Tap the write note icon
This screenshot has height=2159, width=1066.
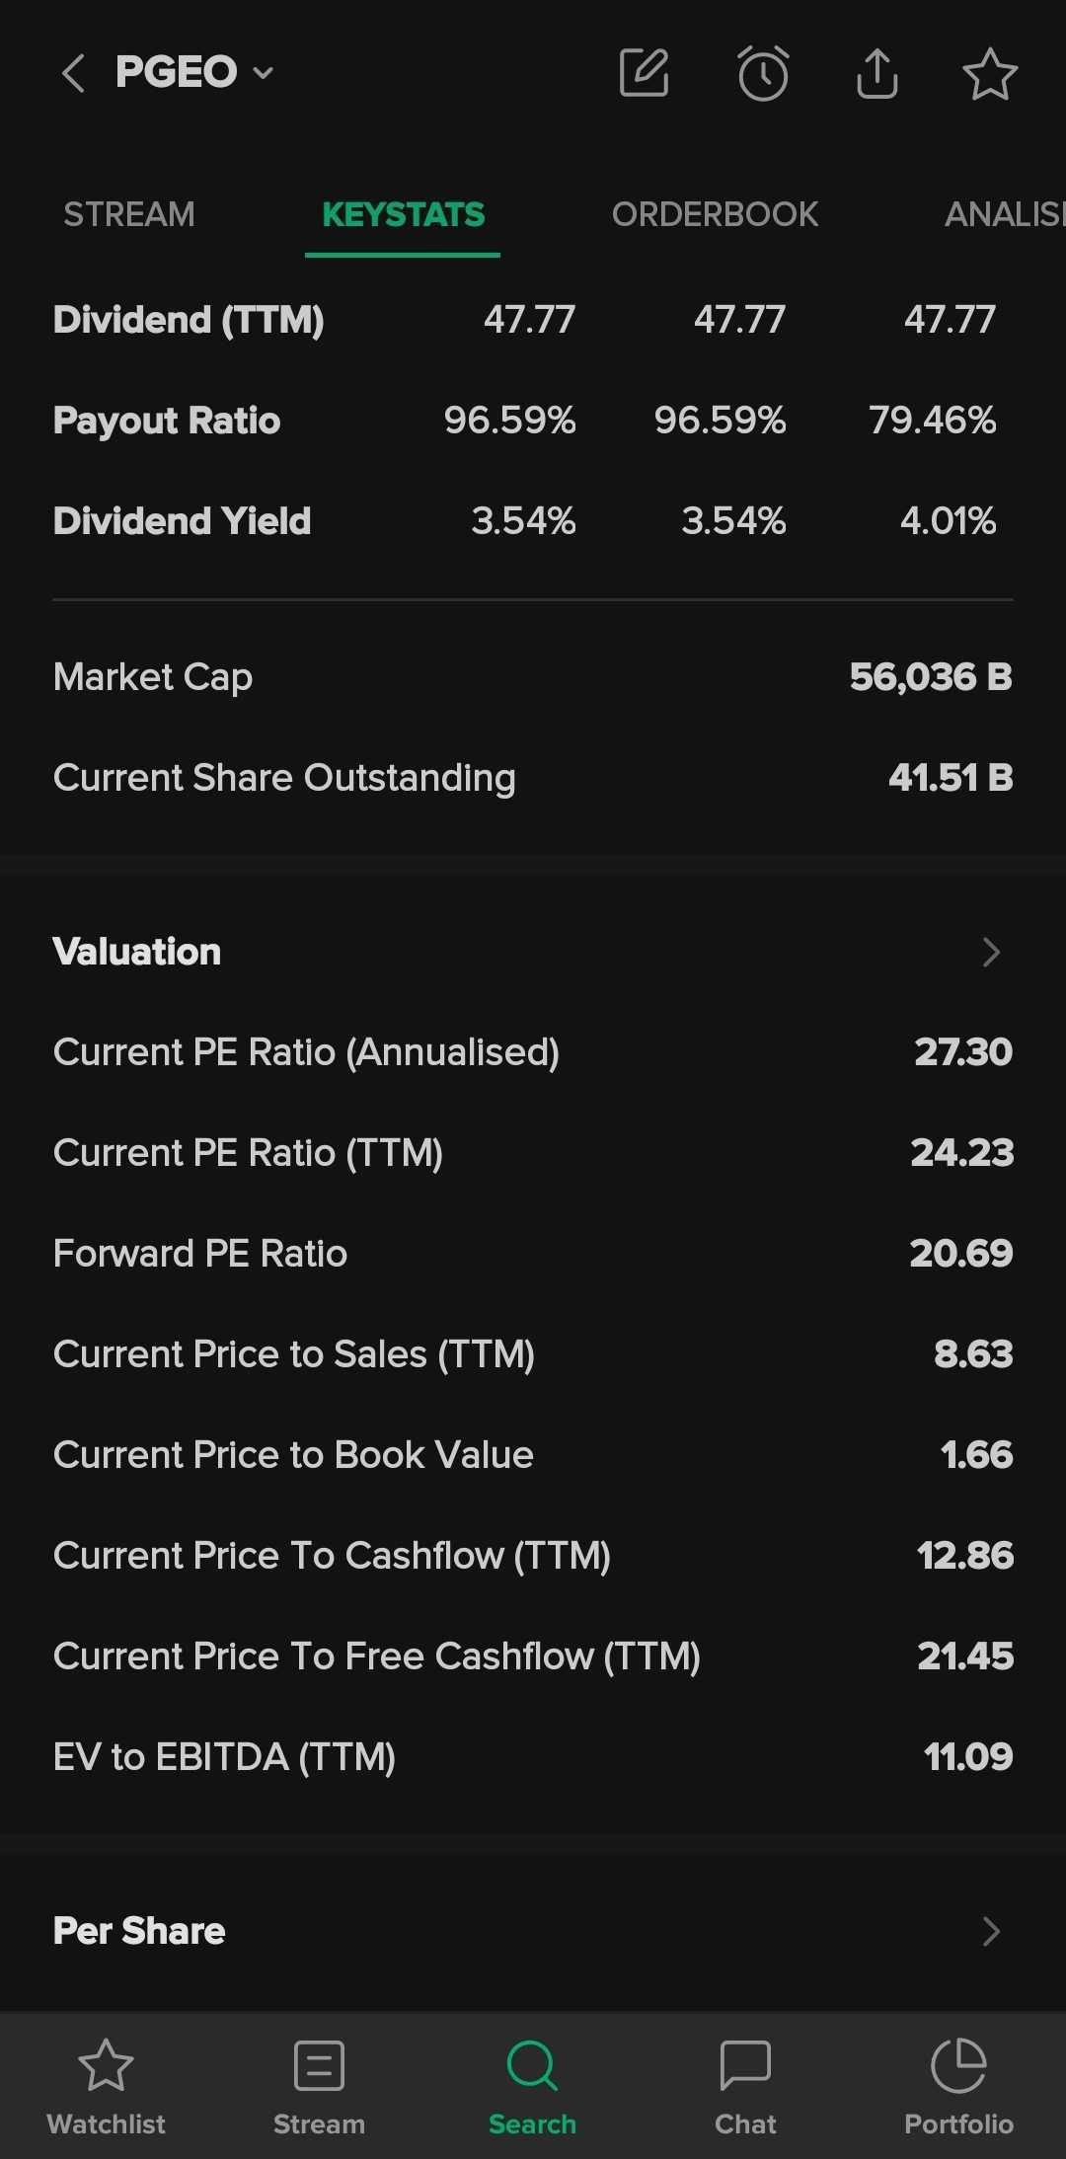click(x=644, y=73)
